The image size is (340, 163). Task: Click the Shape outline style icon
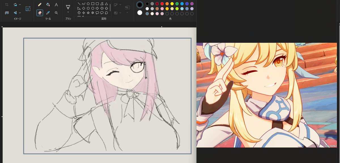click(x=116, y=5)
